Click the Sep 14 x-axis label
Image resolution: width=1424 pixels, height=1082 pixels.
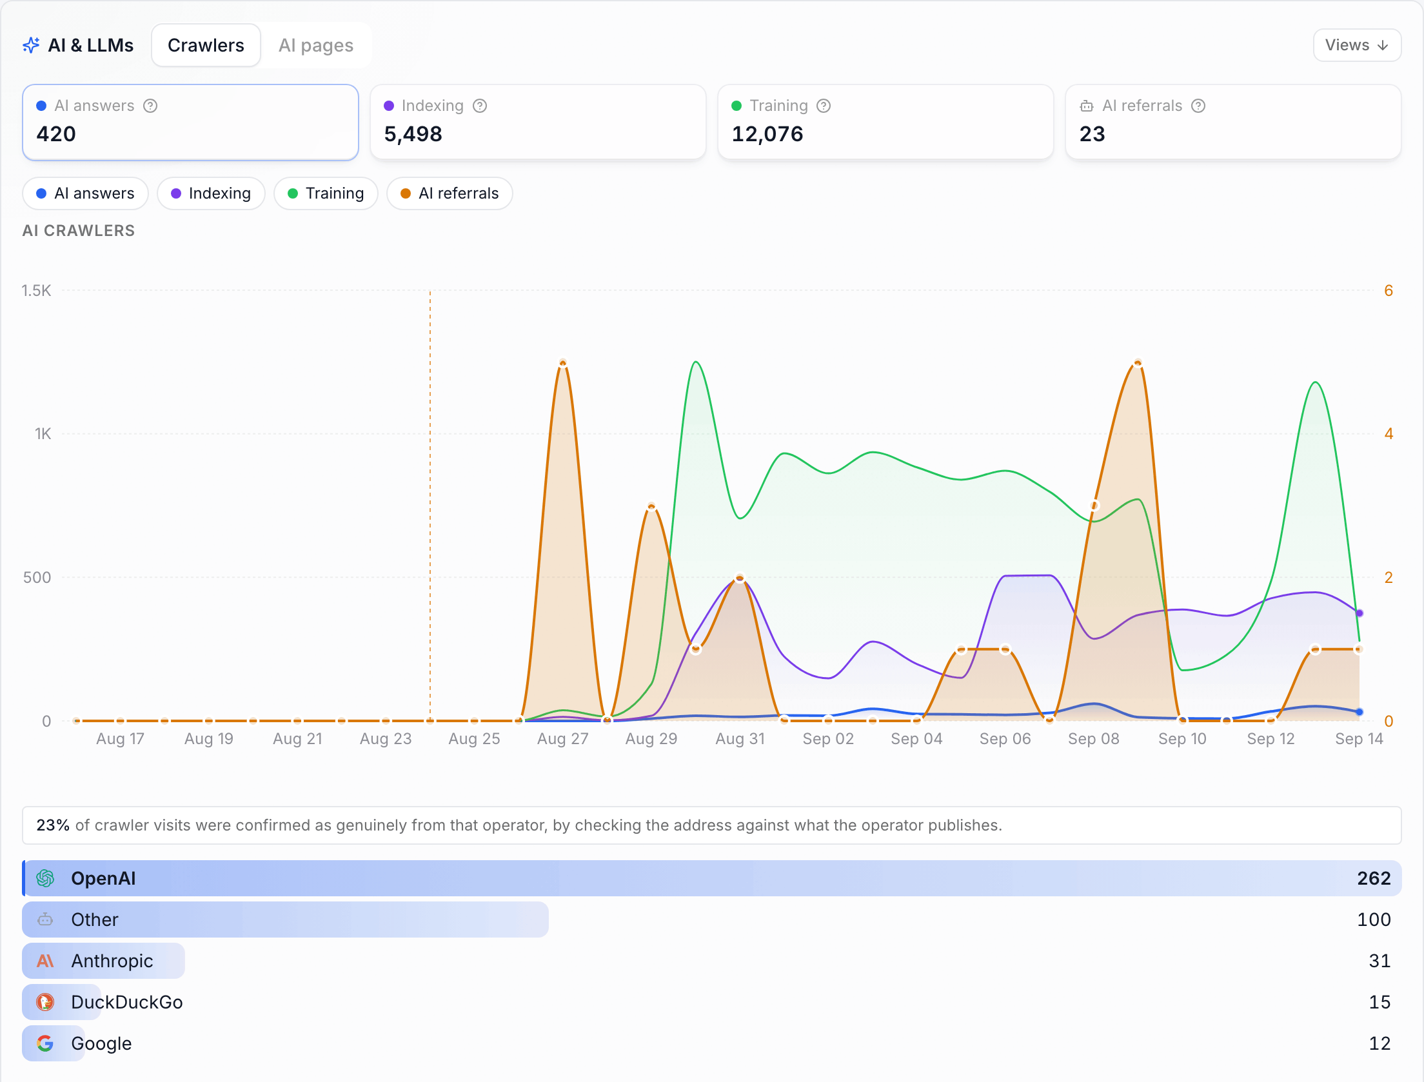point(1359,739)
